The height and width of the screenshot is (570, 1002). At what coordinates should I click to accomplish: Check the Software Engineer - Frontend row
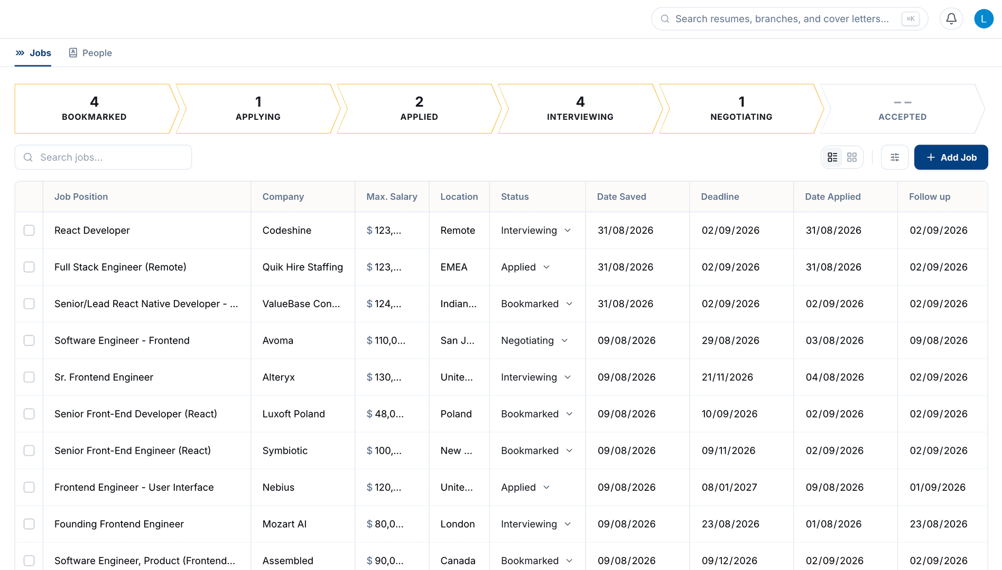[29, 340]
